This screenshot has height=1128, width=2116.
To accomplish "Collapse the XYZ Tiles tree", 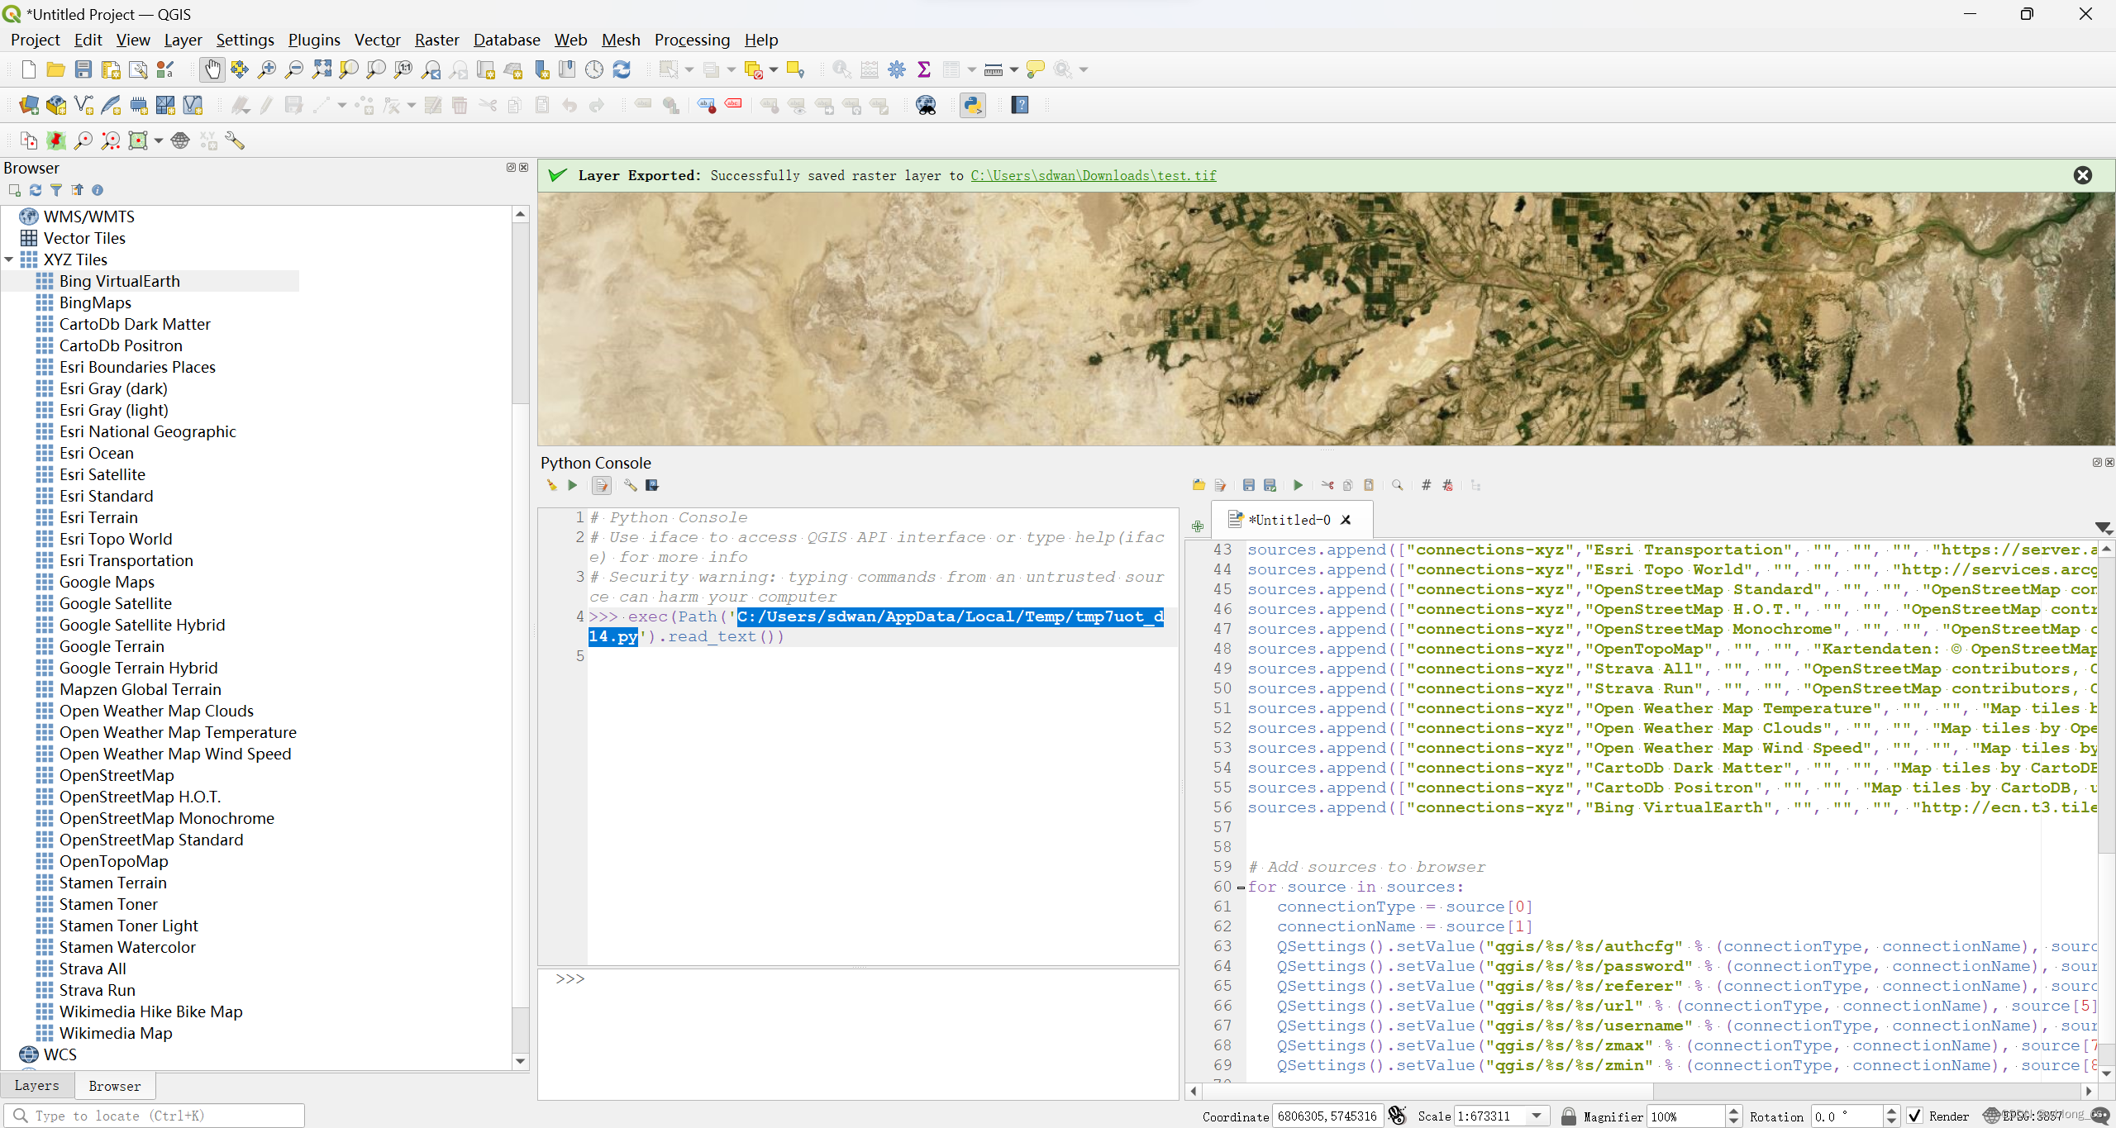I will tap(8, 259).
